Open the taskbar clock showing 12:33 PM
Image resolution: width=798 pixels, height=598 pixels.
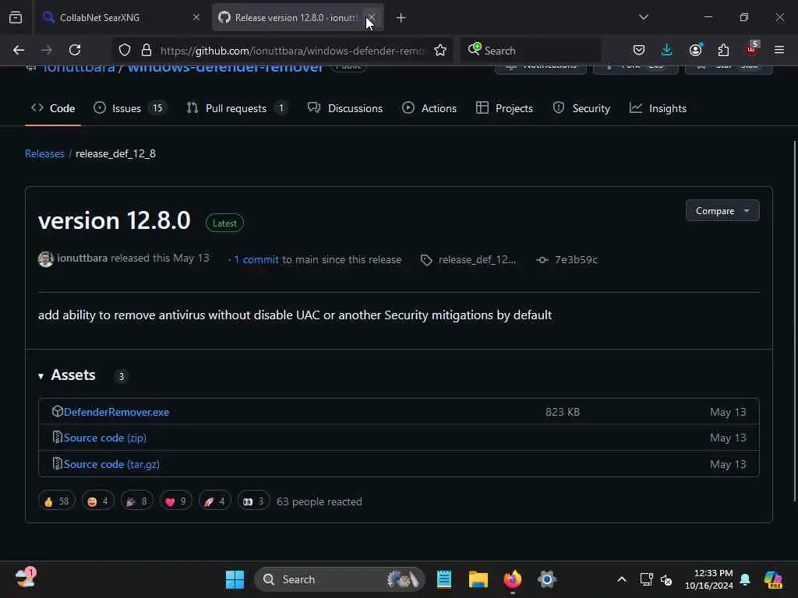click(x=709, y=579)
